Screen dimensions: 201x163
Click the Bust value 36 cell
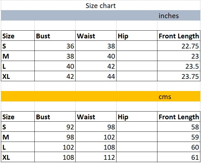pyautogui.click(x=55, y=46)
